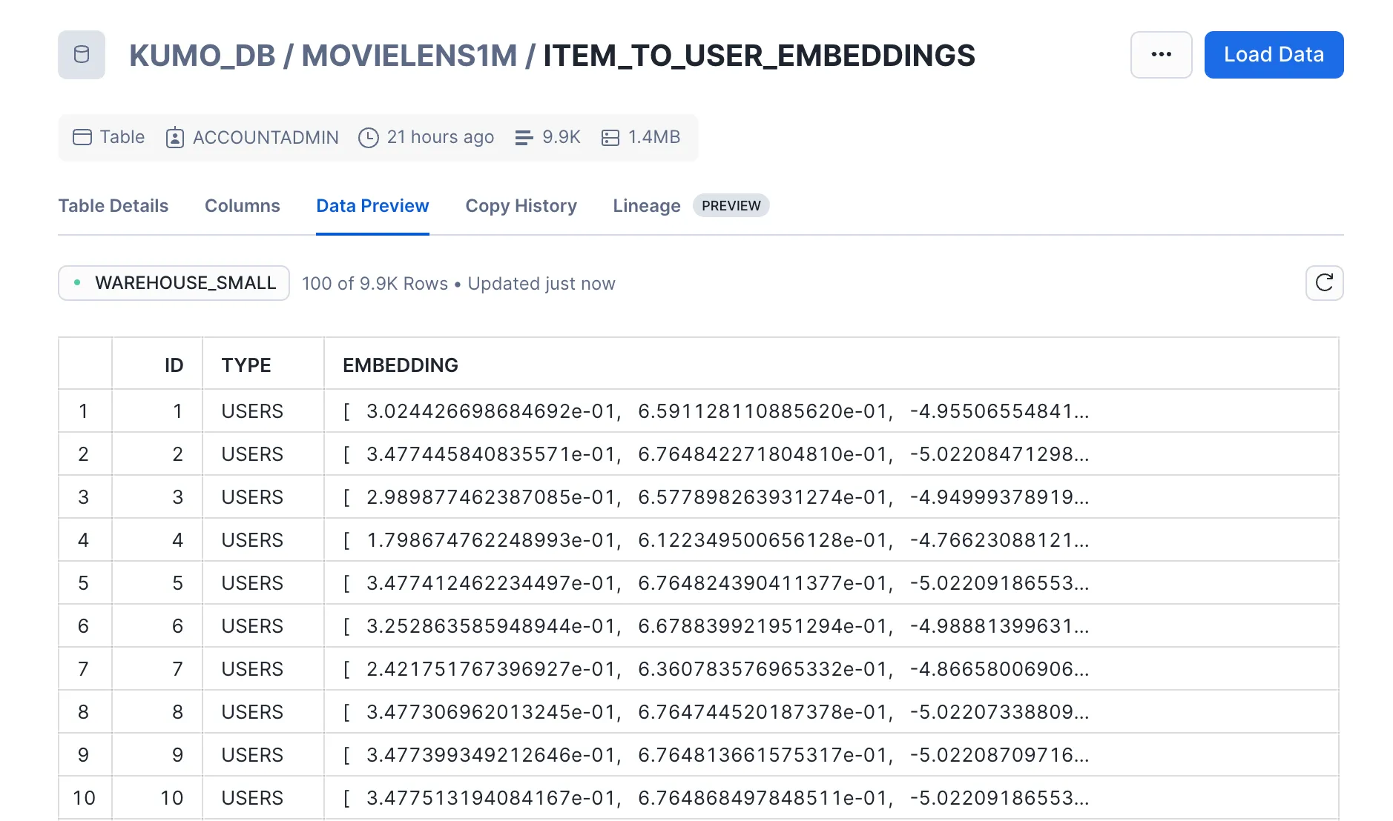Click the clock icon by 21 hours ago
The height and width of the screenshot is (821, 1393).
(x=369, y=138)
